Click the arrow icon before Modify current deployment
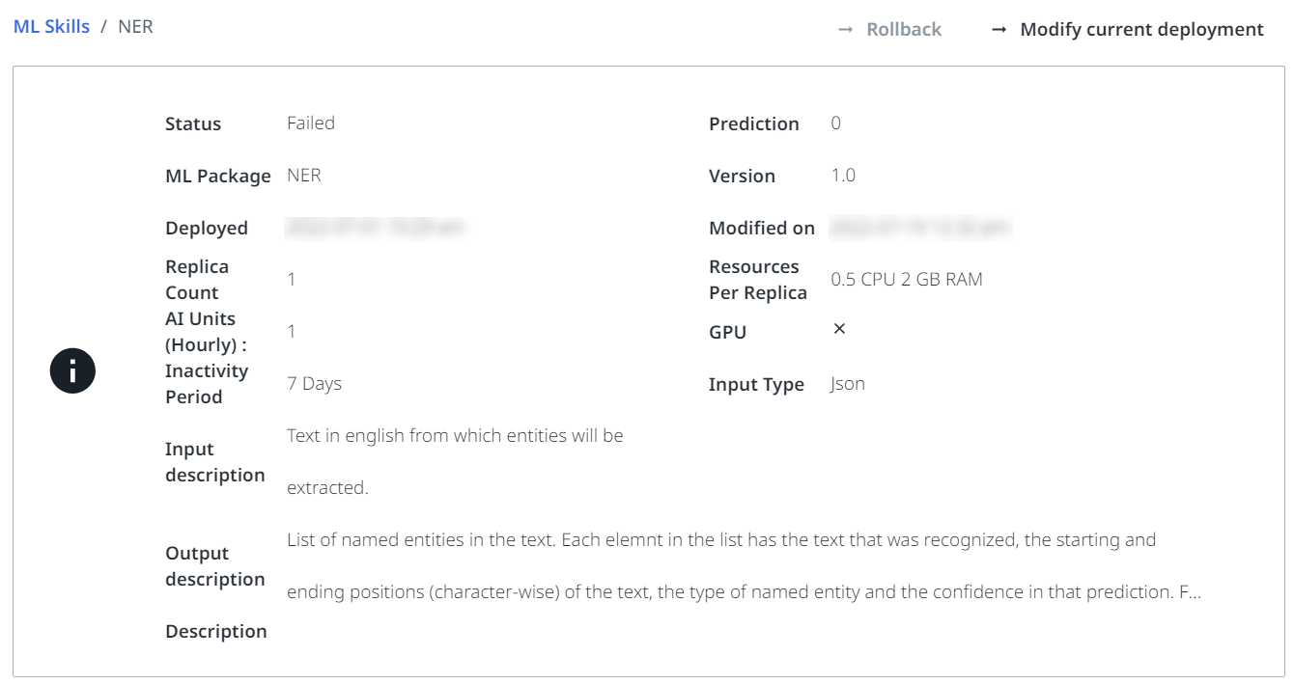Screen dimensions: 1294x684 pyautogui.click(x=999, y=30)
